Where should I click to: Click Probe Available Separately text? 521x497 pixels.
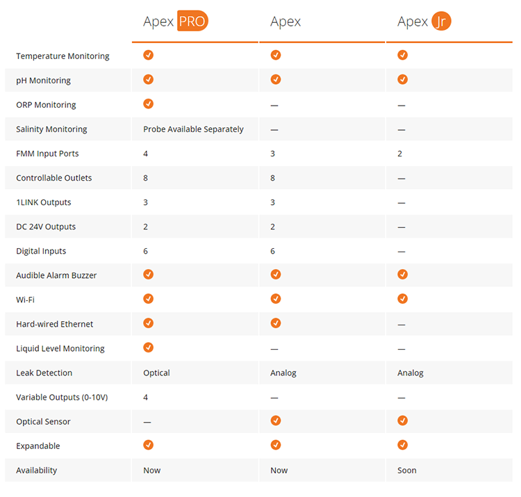coord(193,129)
